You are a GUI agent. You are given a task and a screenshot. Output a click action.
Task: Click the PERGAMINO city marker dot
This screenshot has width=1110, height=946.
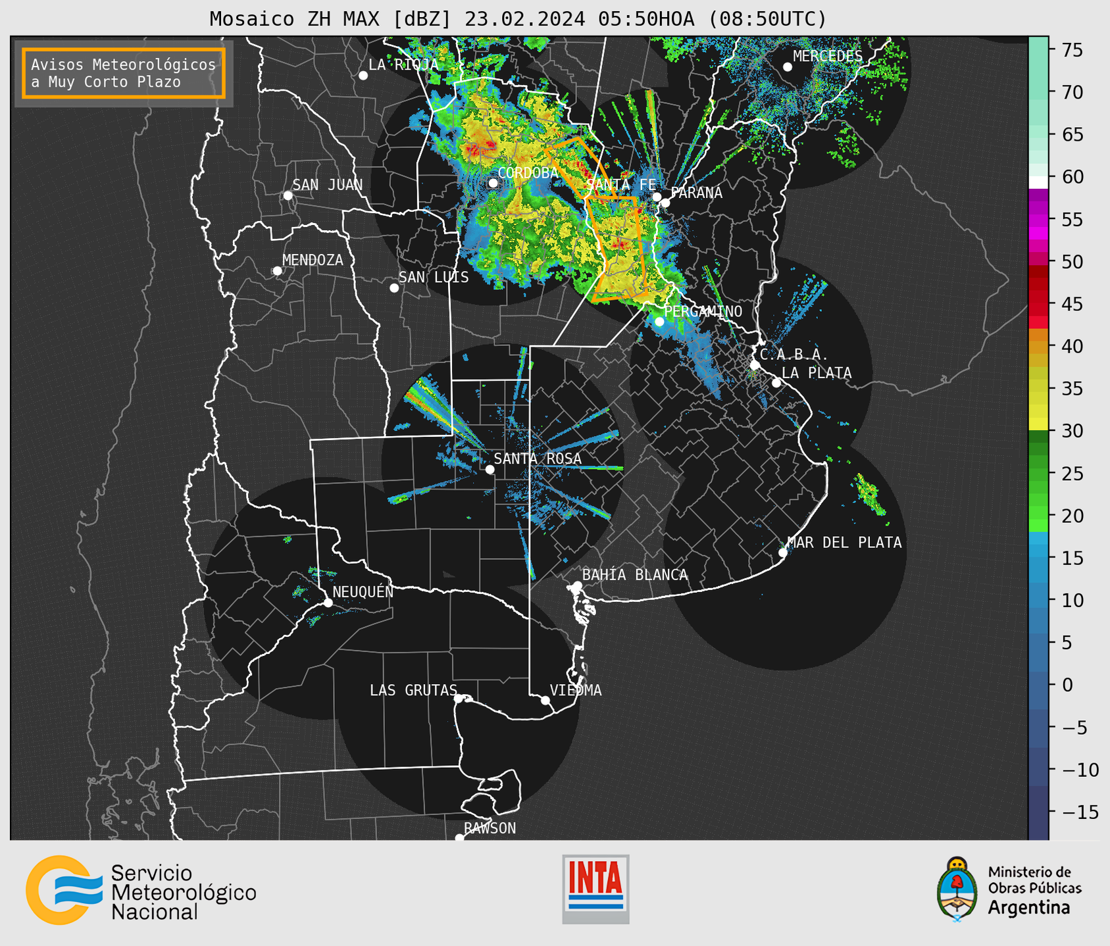coord(659,322)
